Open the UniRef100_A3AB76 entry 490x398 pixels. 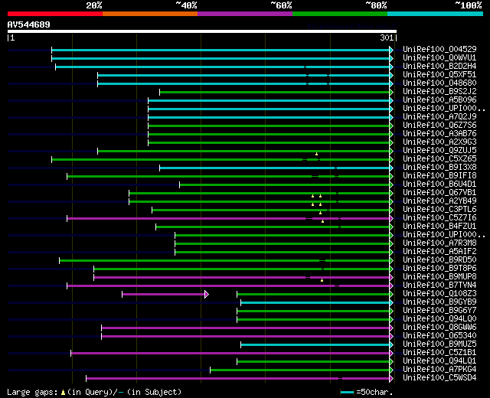(x=439, y=133)
